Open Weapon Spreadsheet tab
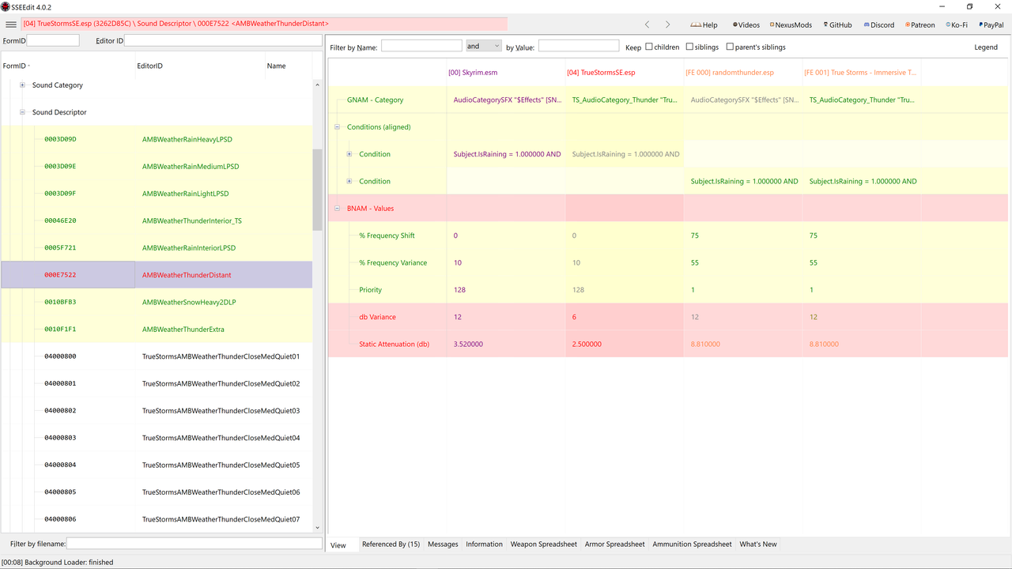 544,545
